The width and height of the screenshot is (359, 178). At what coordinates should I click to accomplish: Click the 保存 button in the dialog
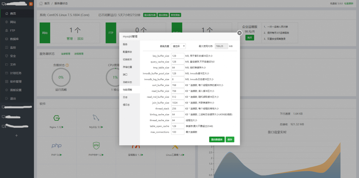pyautogui.click(x=230, y=139)
